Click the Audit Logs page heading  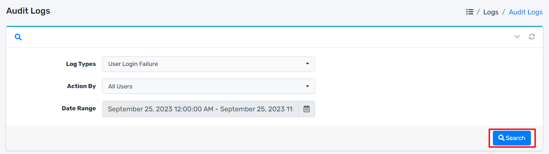click(28, 11)
